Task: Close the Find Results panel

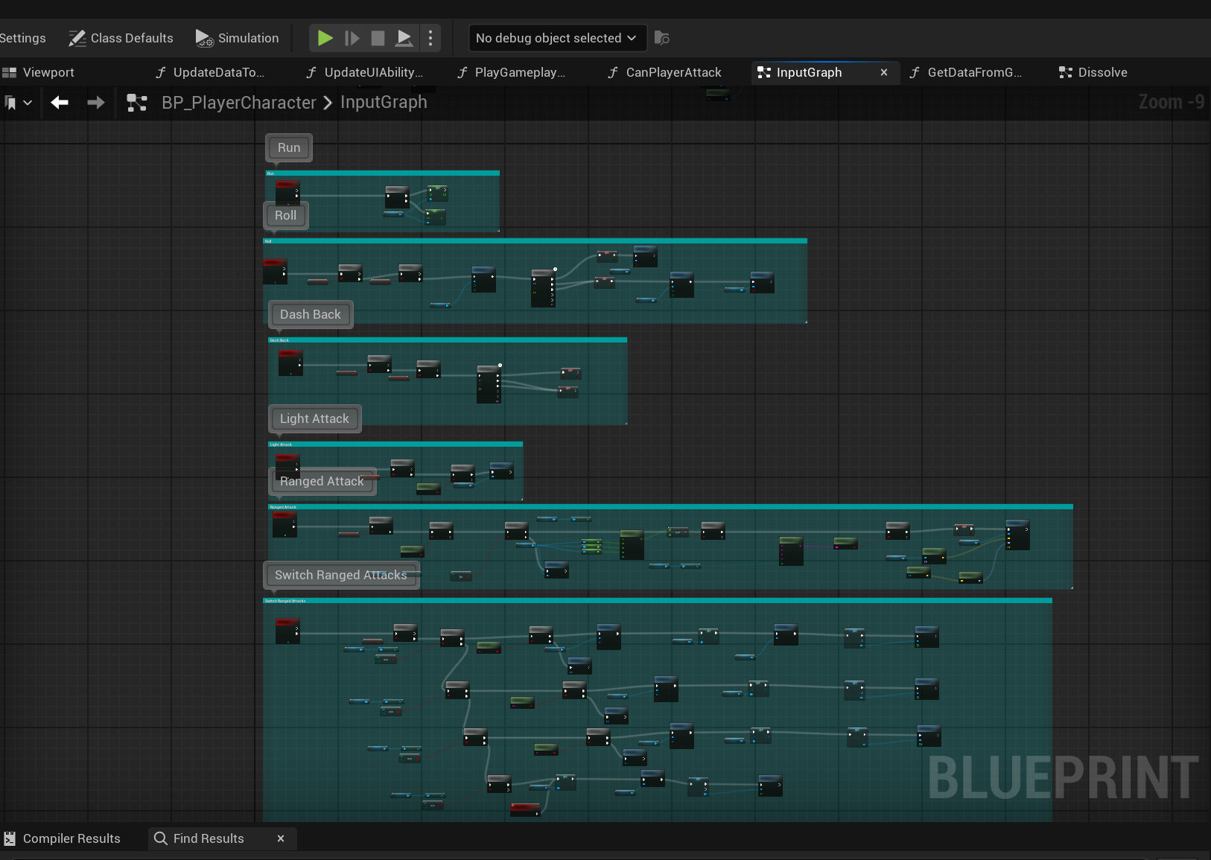Action: [x=281, y=838]
